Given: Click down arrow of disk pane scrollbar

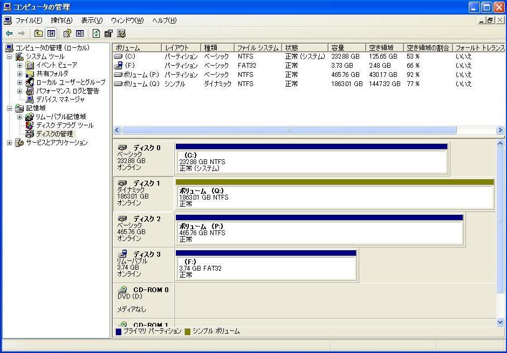Looking at the screenshot, I should pyautogui.click(x=500, y=322).
